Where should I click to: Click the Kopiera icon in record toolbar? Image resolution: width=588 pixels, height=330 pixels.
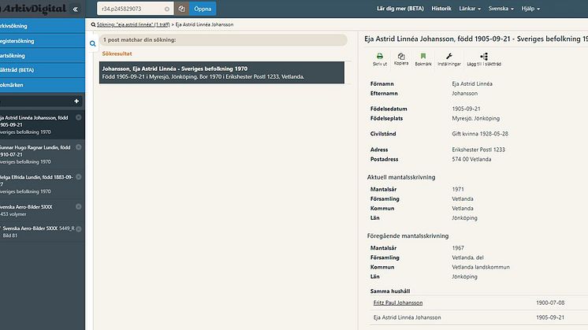(x=401, y=57)
